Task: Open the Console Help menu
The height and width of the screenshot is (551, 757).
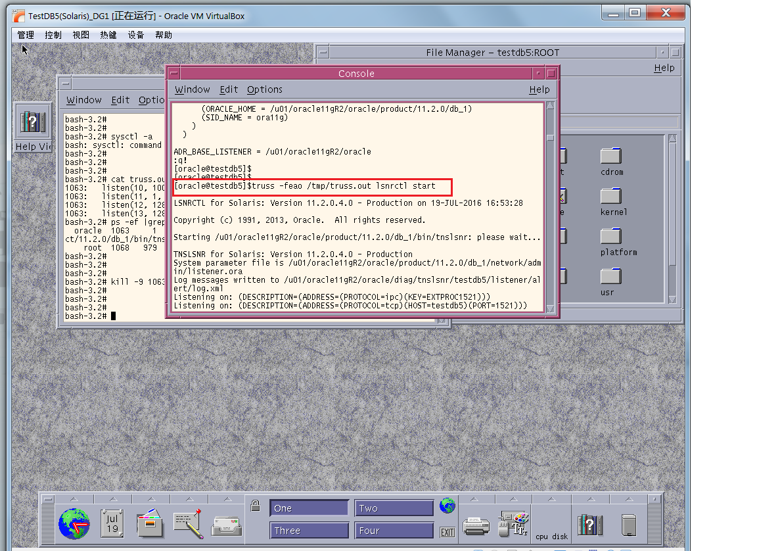Action: [539, 89]
